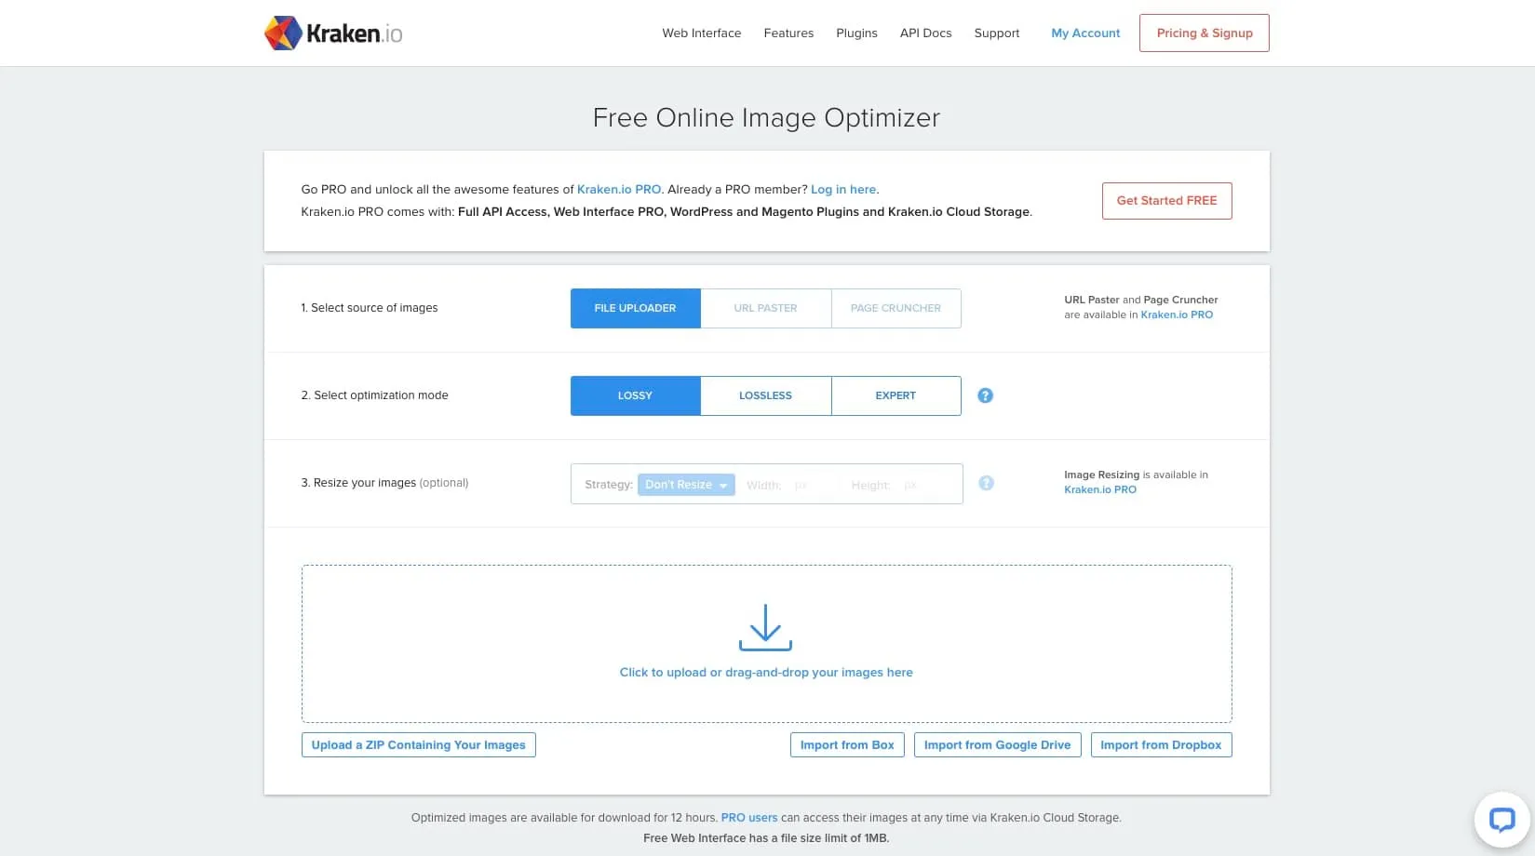Screen dimensions: 1535x856
Task: Select Page Cruncher as image source
Action: [x=895, y=308]
